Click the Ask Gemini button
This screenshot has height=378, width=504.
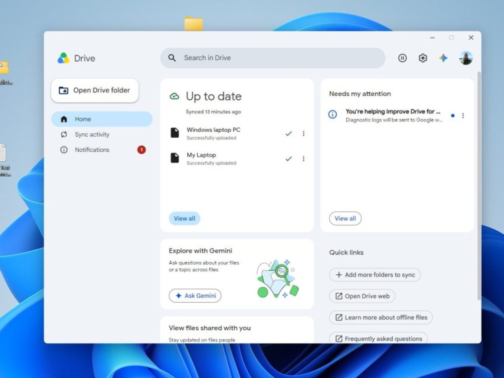click(195, 296)
